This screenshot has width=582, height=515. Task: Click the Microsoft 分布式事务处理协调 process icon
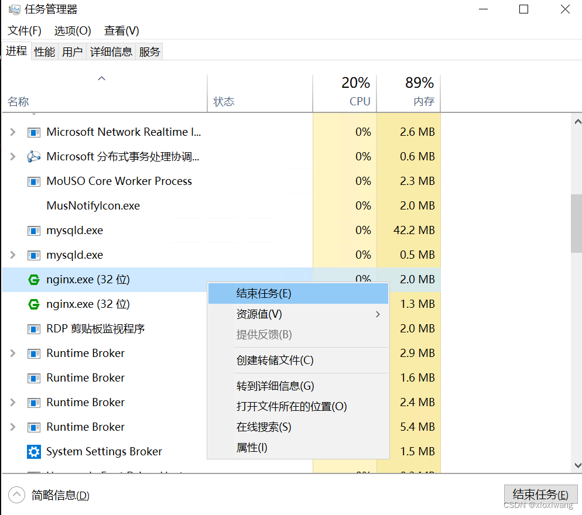(34, 157)
